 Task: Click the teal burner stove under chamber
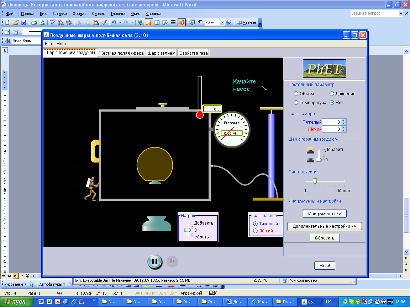click(157, 223)
